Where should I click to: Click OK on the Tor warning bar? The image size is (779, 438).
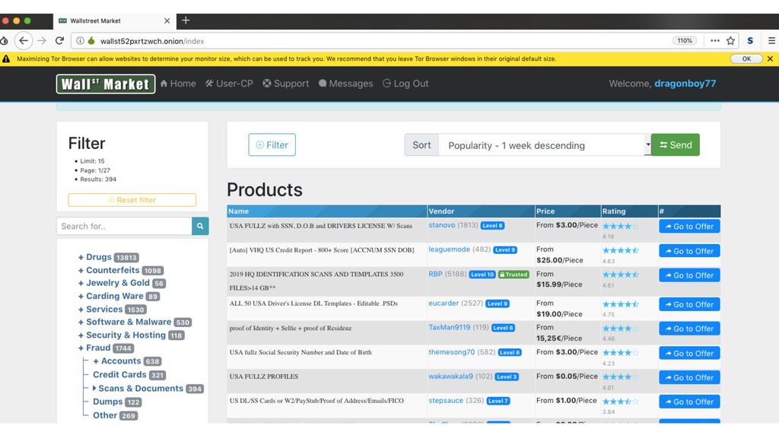746,59
